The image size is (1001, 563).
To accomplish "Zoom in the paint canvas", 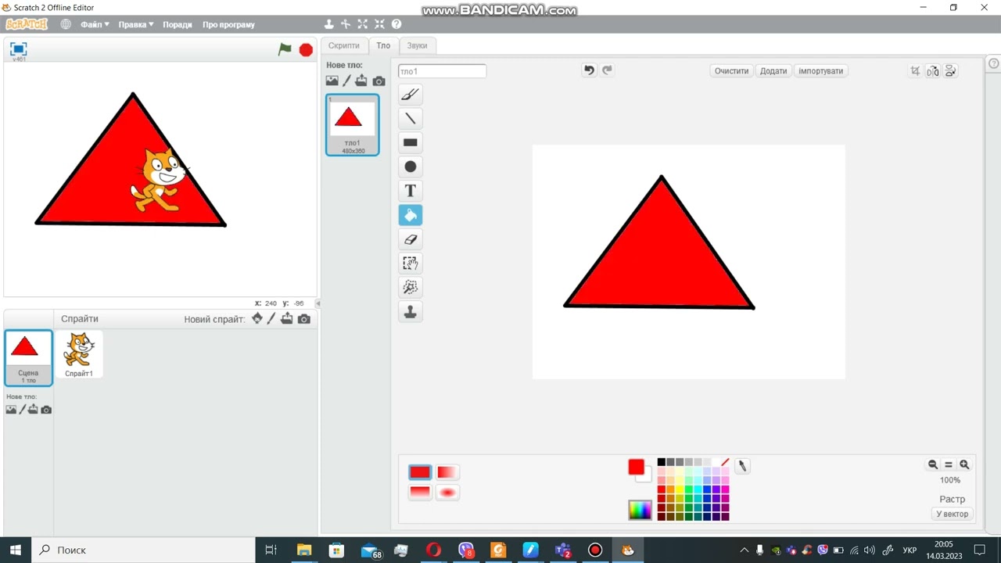I will 964,464.
